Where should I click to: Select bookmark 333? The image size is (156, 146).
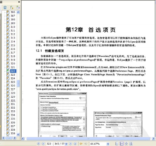[x=13, y=111]
